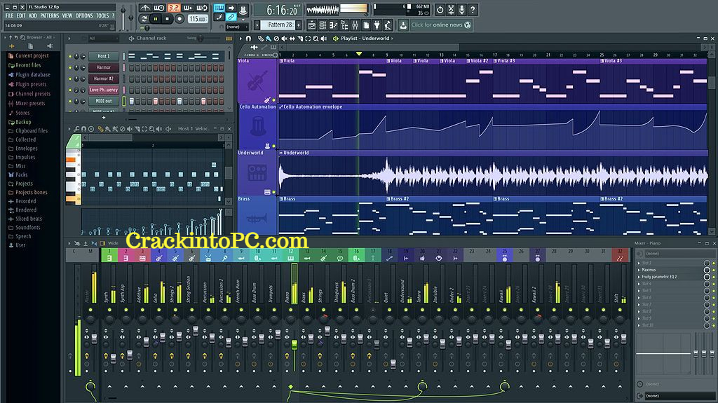718x403 pixels.
Task: Toggle the blue link/multilink controllers icon
Action: [x=231, y=18]
